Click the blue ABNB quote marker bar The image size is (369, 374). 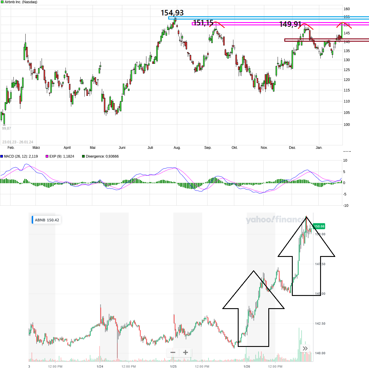pos(32,220)
